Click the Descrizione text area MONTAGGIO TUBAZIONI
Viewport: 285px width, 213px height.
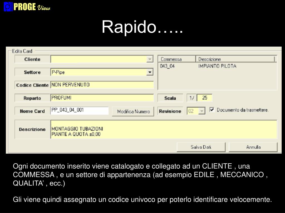[164, 129]
